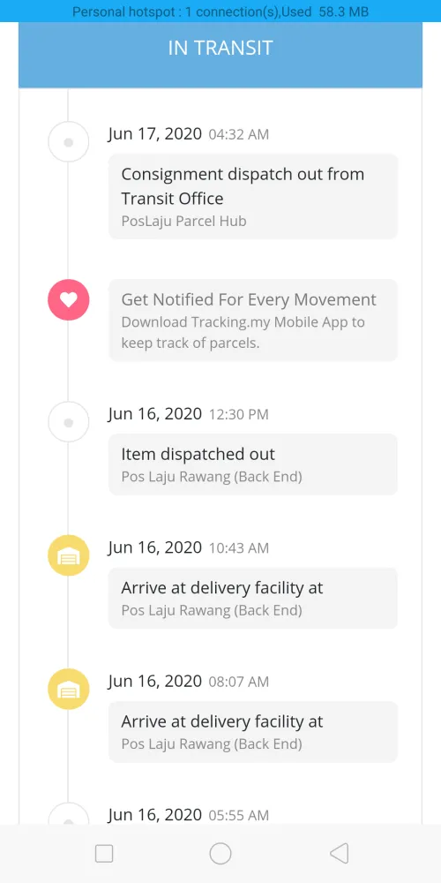Open Get Notified For Every Movement card
This screenshot has height=883, width=441.
point(253,320)
